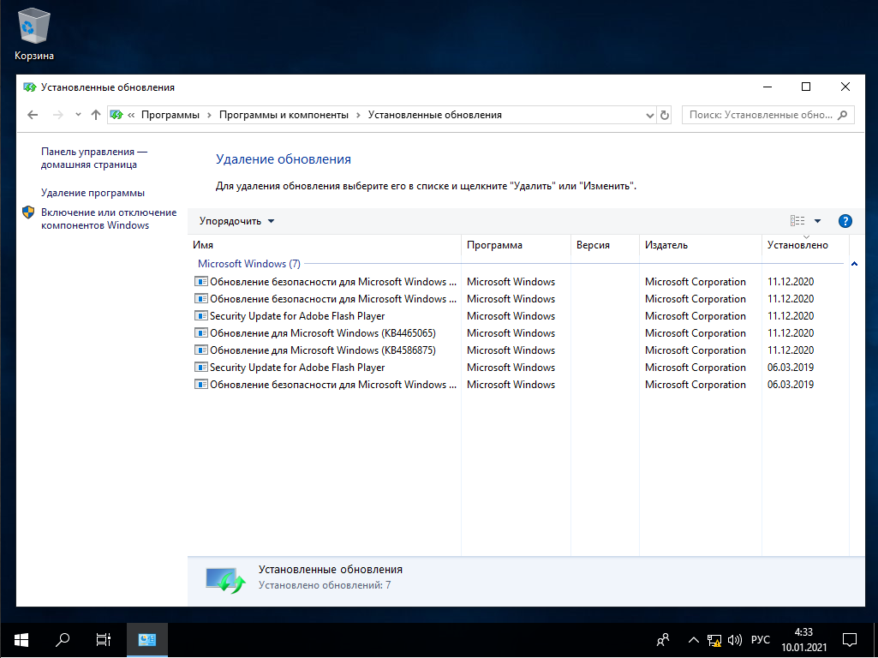Expand the address bar history dropdown
878x658 pixels.
tap(649, 116)
